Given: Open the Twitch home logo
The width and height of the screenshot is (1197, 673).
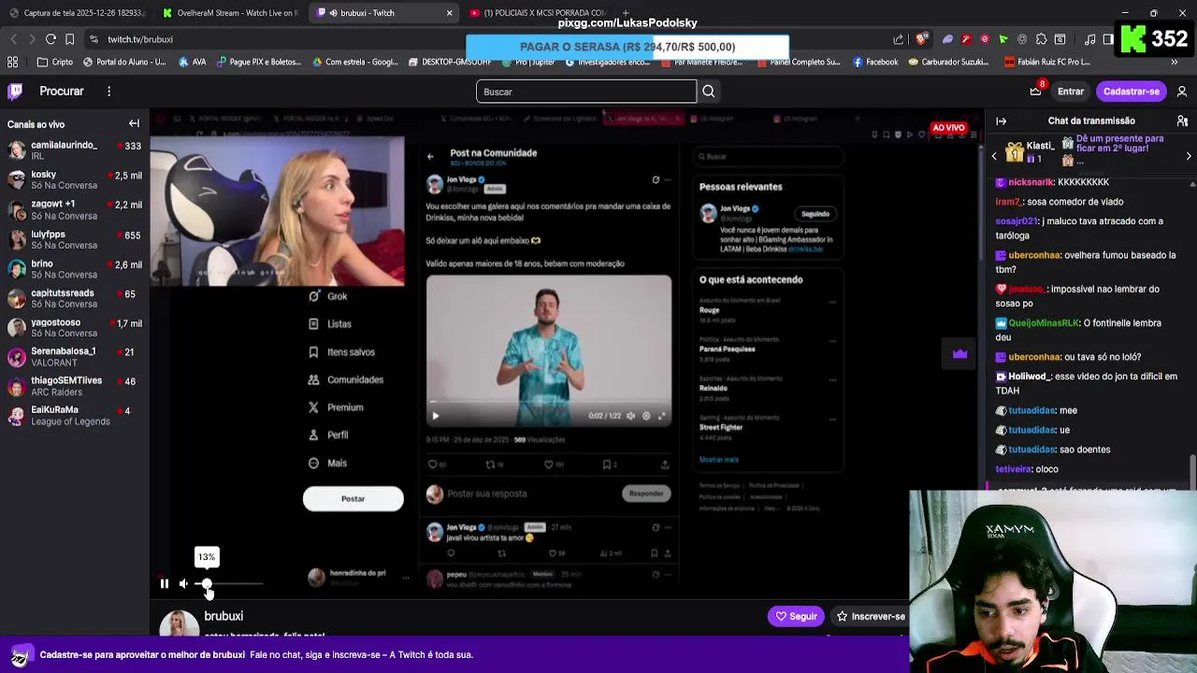Looking at the screenshot, I should point(15,92).
